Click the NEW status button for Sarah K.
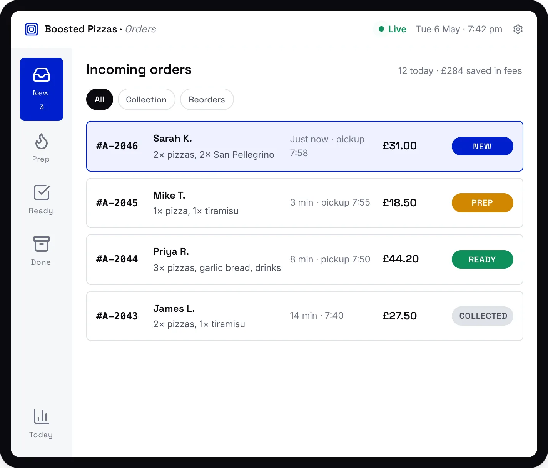 pyautogui.click(x=483, y=146)
